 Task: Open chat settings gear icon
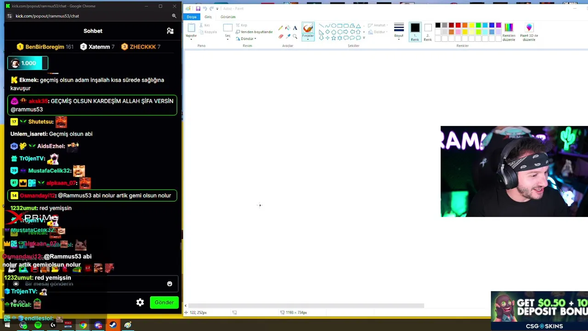tap(140, 302)
